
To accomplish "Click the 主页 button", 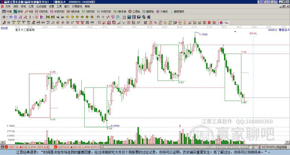I will pyautogui.click(x=275, y=2).
